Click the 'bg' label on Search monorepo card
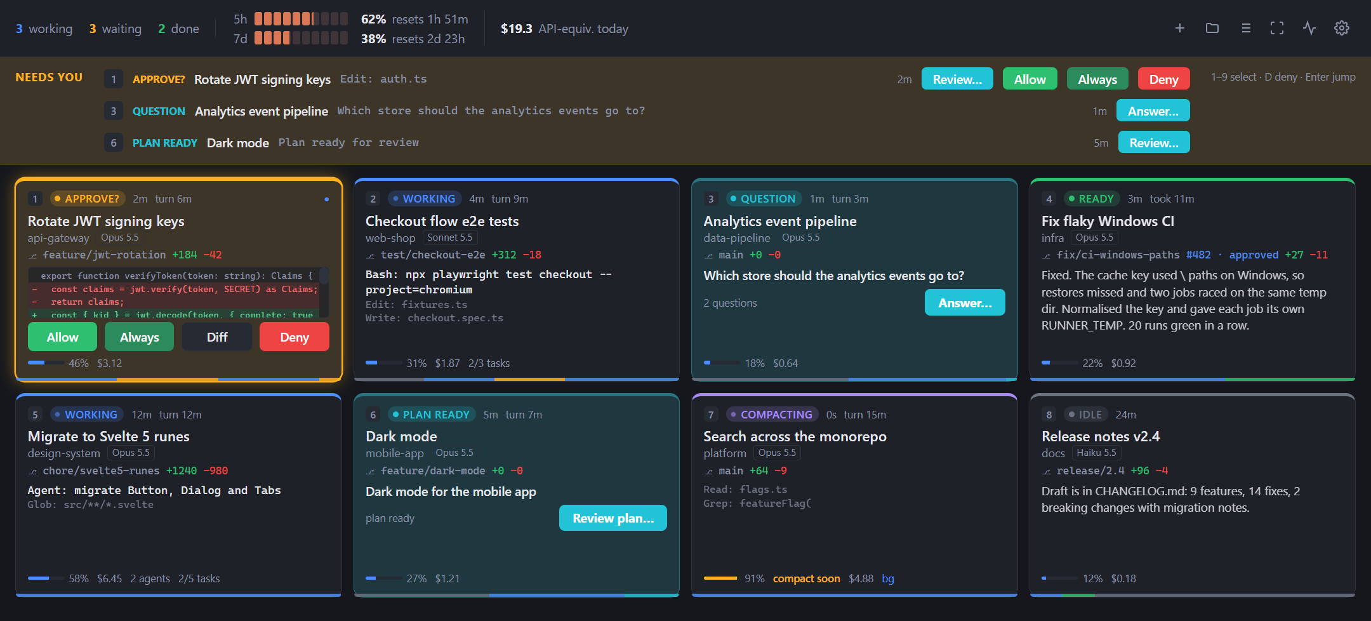The height and width of the screenshot is (621, 1371). [x=888, y=578]
